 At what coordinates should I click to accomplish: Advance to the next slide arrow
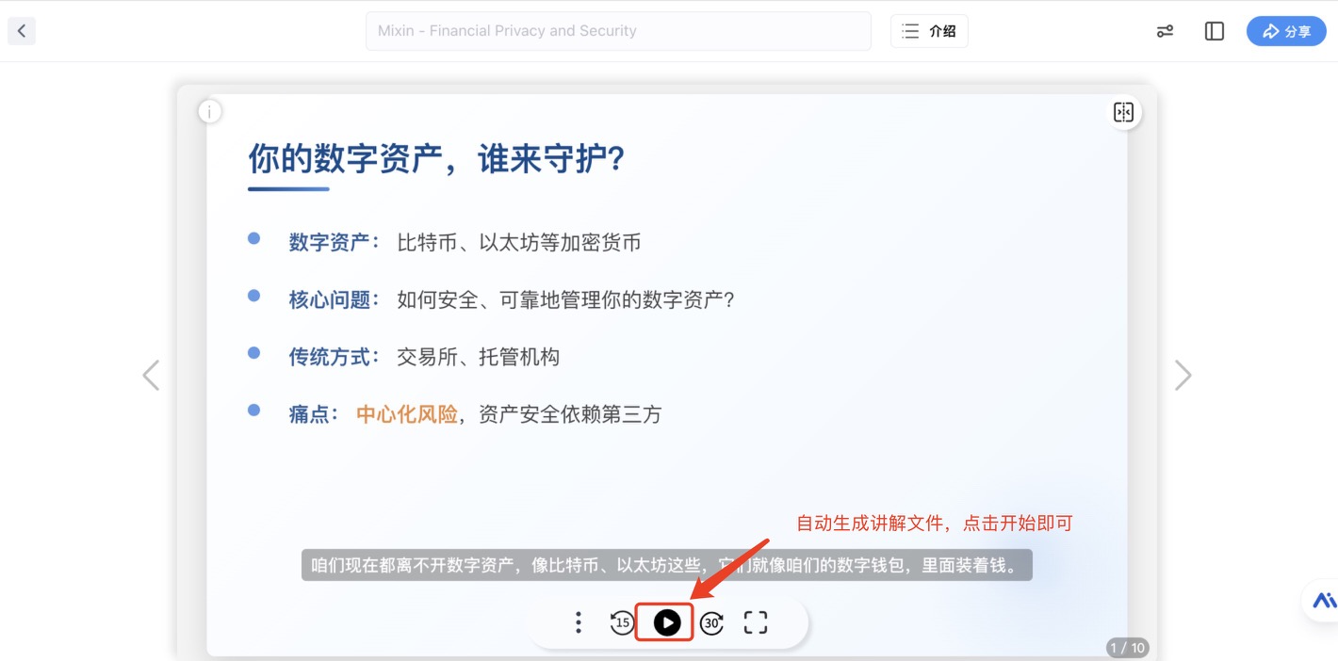(1183, 375)
